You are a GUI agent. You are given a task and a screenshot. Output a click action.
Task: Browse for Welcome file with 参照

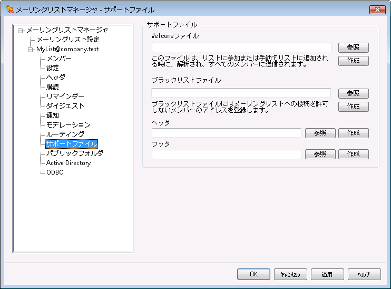[x=353, y=48]
